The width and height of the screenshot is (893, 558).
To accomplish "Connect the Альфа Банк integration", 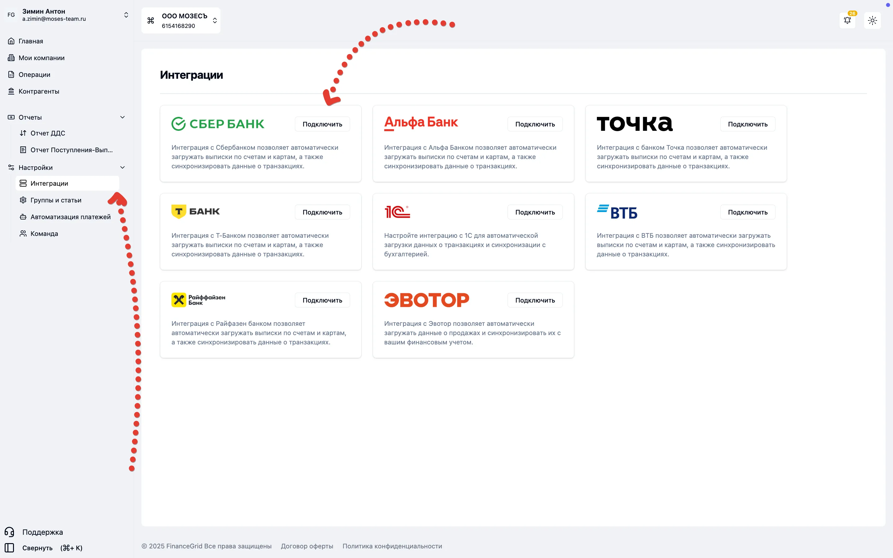I will 535,124.
